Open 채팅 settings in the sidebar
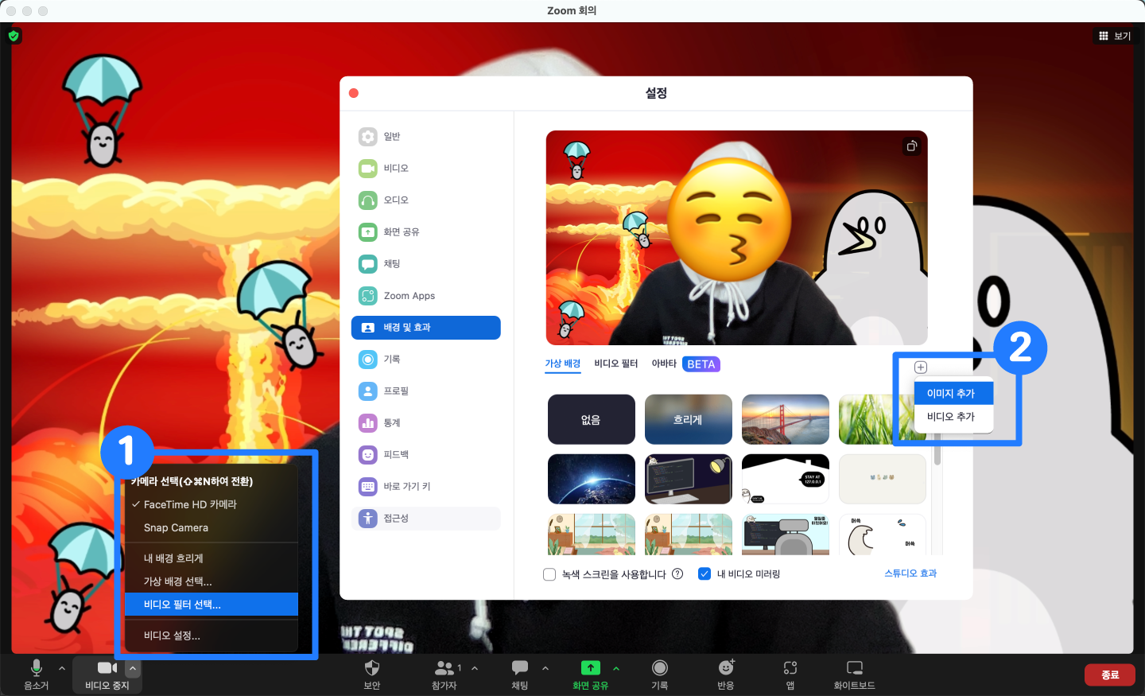 click(425, 264)
